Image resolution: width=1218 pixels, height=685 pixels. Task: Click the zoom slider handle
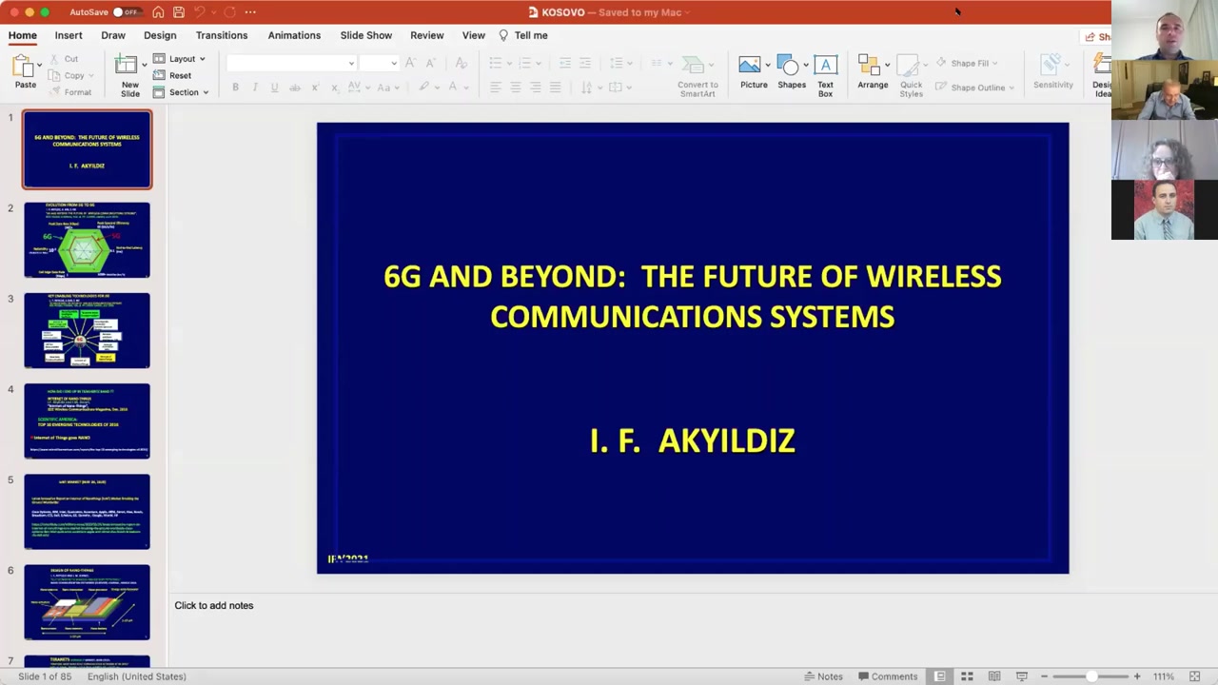pyautogui.click(x=1091, y=676)
